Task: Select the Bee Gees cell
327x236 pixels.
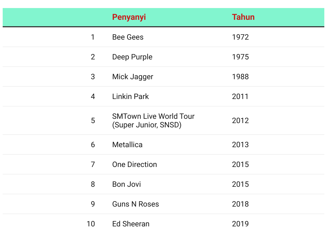Action: (128, 37)
